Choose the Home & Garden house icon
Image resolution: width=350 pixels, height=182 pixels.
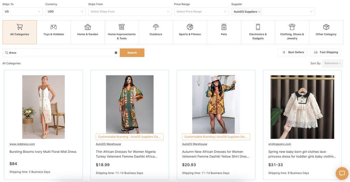[x=88, y=27]
